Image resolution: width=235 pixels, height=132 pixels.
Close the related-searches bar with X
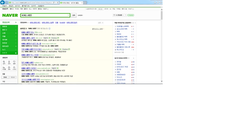point(103,23)
